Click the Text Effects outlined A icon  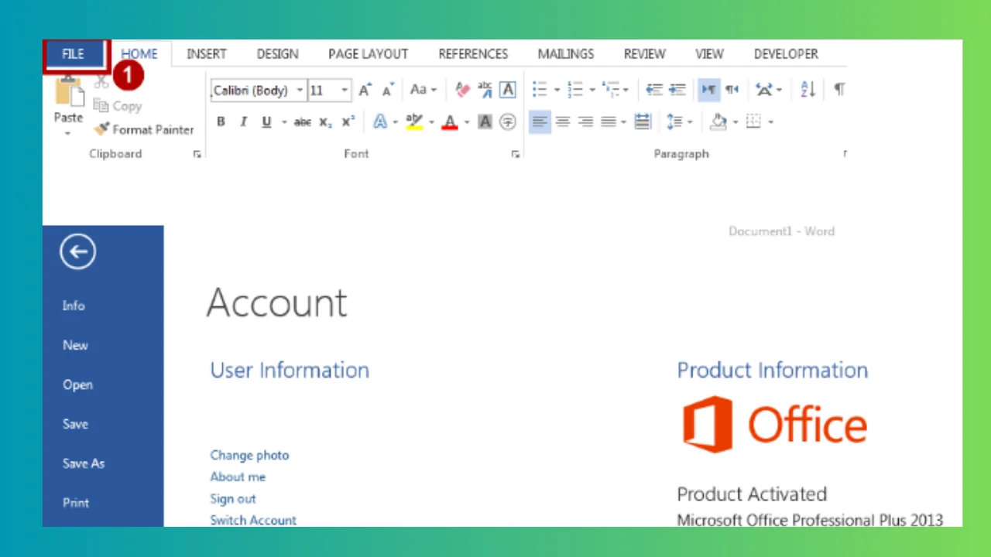(380, 121)
